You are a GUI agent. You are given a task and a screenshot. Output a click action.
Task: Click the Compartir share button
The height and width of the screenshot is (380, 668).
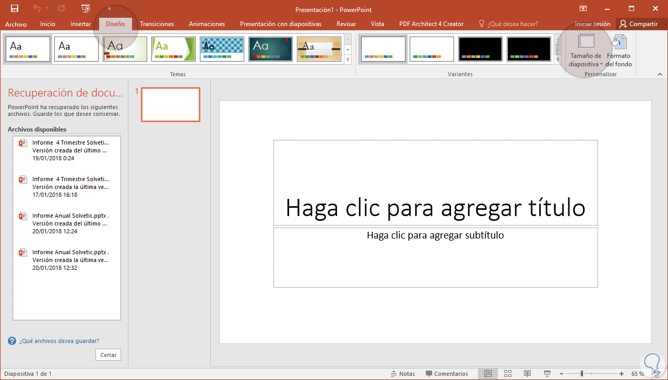638,24
